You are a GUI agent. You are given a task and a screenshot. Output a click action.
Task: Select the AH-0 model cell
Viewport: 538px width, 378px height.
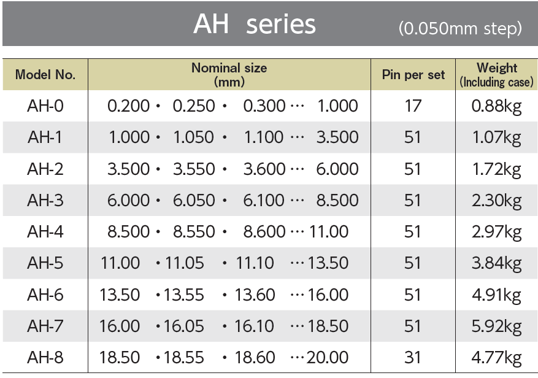point(45,106)
